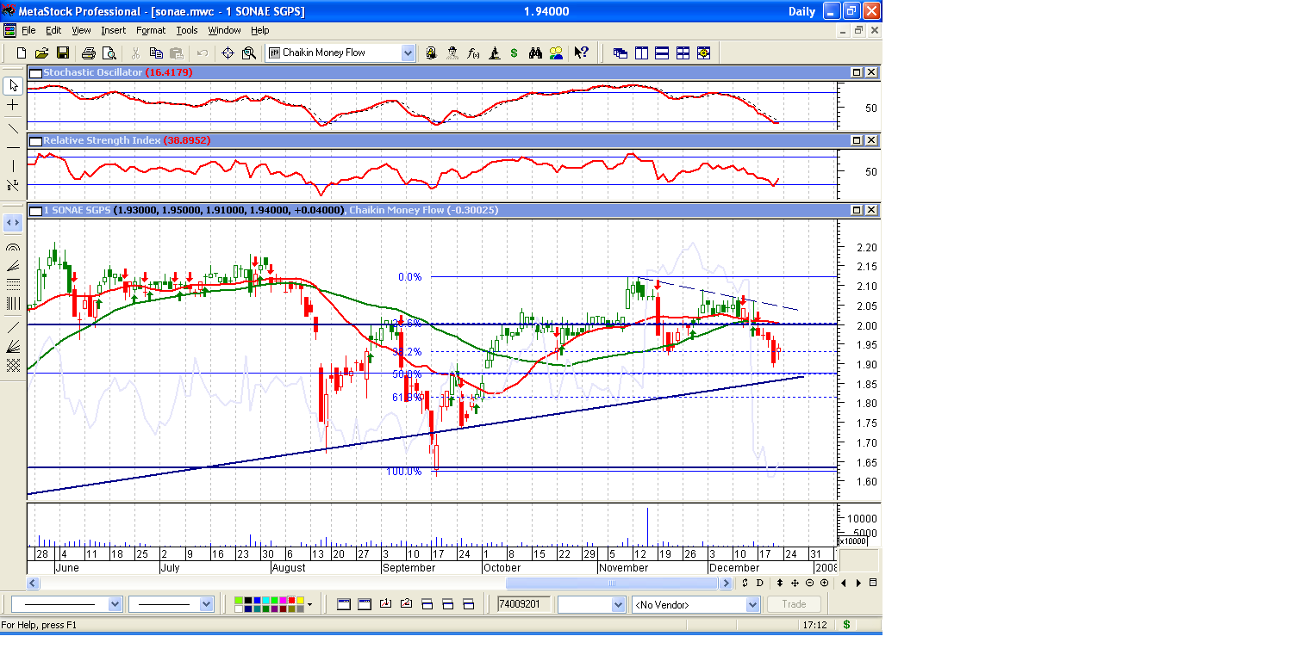Click the Daily periodicity label
The image size is (1291, 661).
click(801, 11)
